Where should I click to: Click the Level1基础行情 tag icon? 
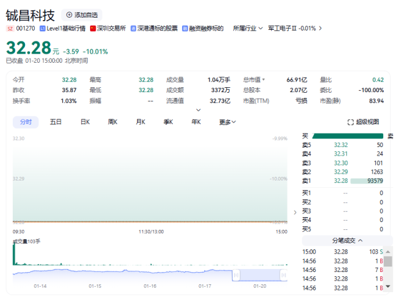(x=43, y=28)
